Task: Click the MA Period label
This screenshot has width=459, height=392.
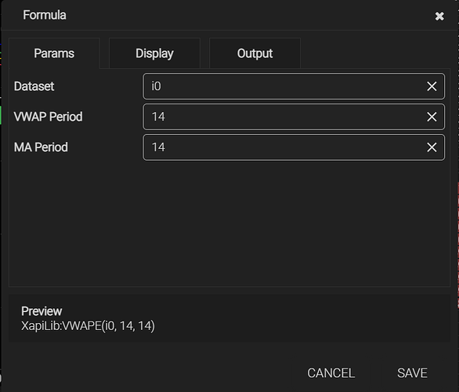Action: click(x=41, y=147)
